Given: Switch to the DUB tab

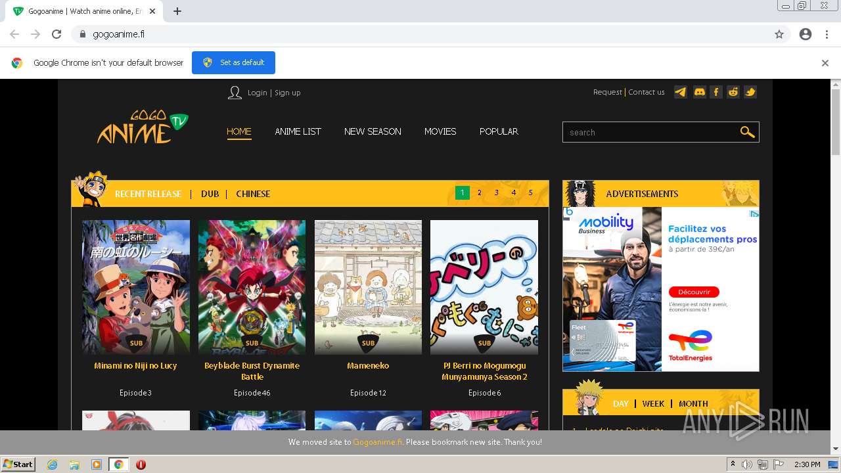Looking at the screenshot, I should tap(210, 194).
